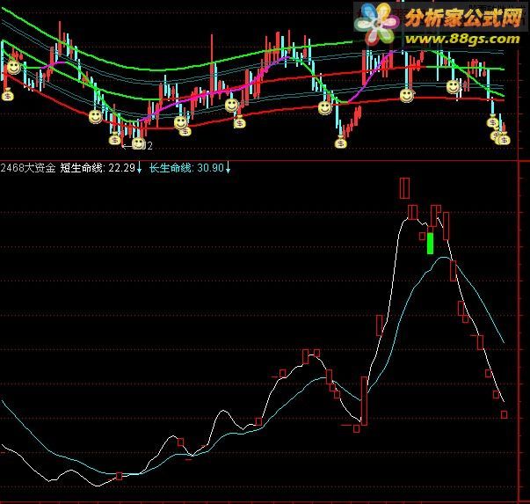
Task: Click the money bag under the lowest cyan candle
Action: point(341,142)
